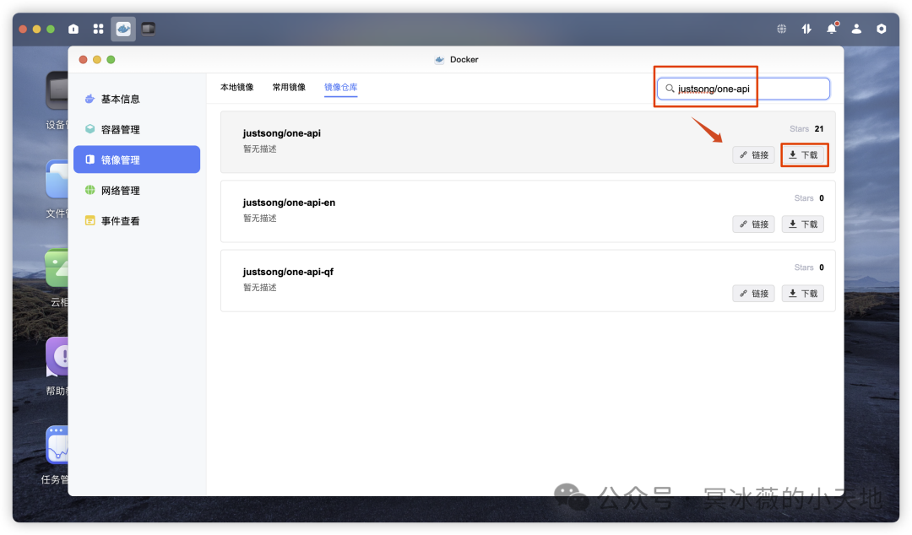Click 链接 for justsong/one-api-qf
912x535 pixels.
tap(754, 293)
